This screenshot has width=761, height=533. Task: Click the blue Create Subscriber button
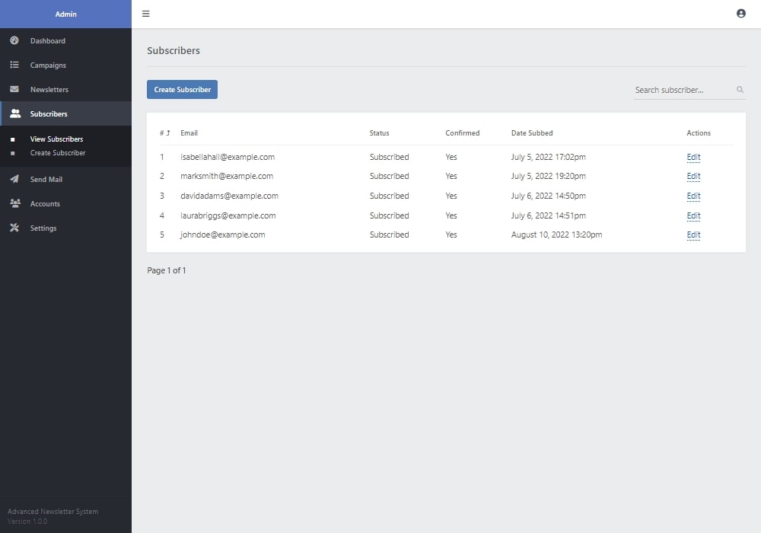[182, 89]
